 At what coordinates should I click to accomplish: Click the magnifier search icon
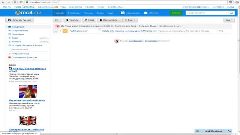231,13
